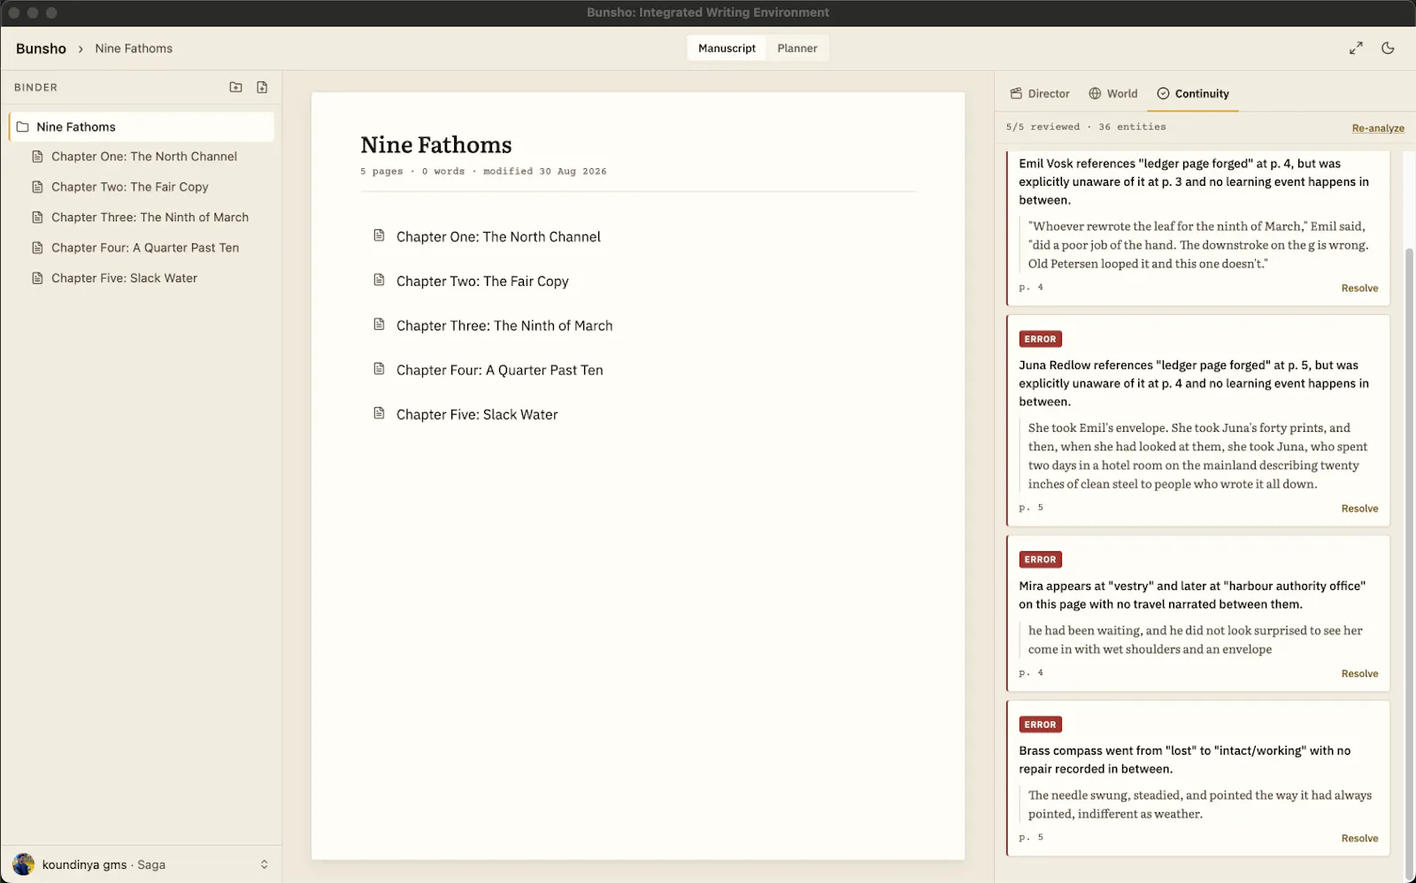This screenshot has width=1416, height=883.
Task: Click the document icon beside Chapter One in manuscript list
Action: 379,235
